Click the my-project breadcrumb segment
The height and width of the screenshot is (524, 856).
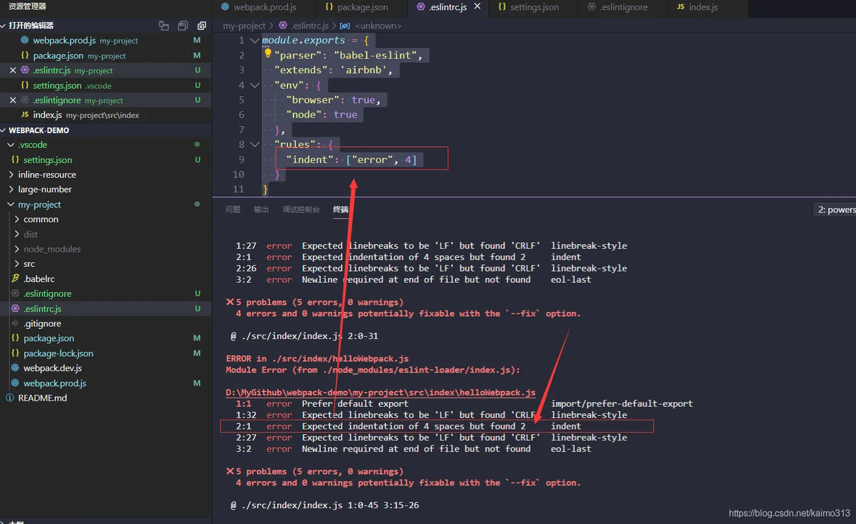(244, 26)
